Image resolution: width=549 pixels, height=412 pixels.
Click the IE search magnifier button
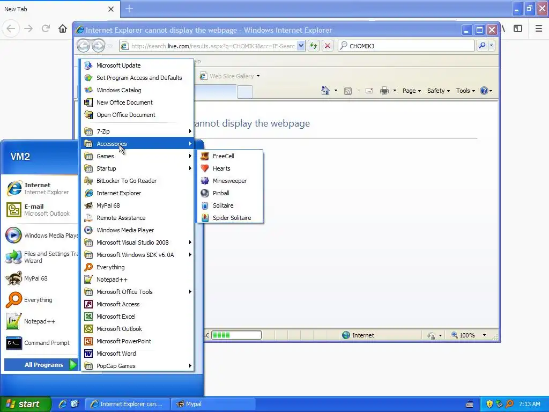[x=482, y=46]
